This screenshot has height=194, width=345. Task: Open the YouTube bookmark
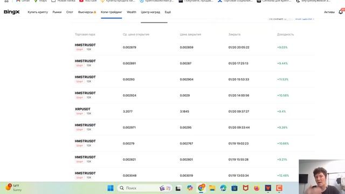[x=88, y=1]
